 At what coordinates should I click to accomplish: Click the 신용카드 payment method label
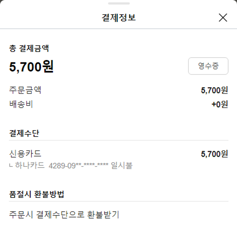[25, 154]
